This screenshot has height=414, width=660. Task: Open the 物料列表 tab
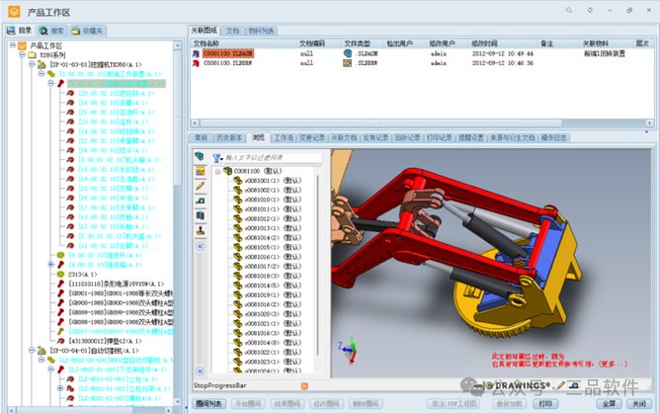[262, 31]
